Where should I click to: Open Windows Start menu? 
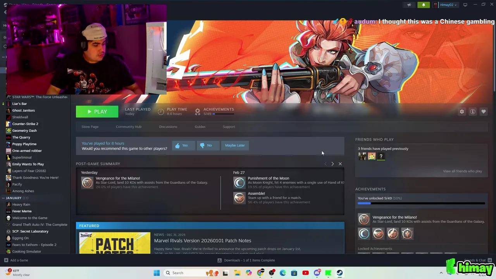pyautogui.click(x=157, y=273)
